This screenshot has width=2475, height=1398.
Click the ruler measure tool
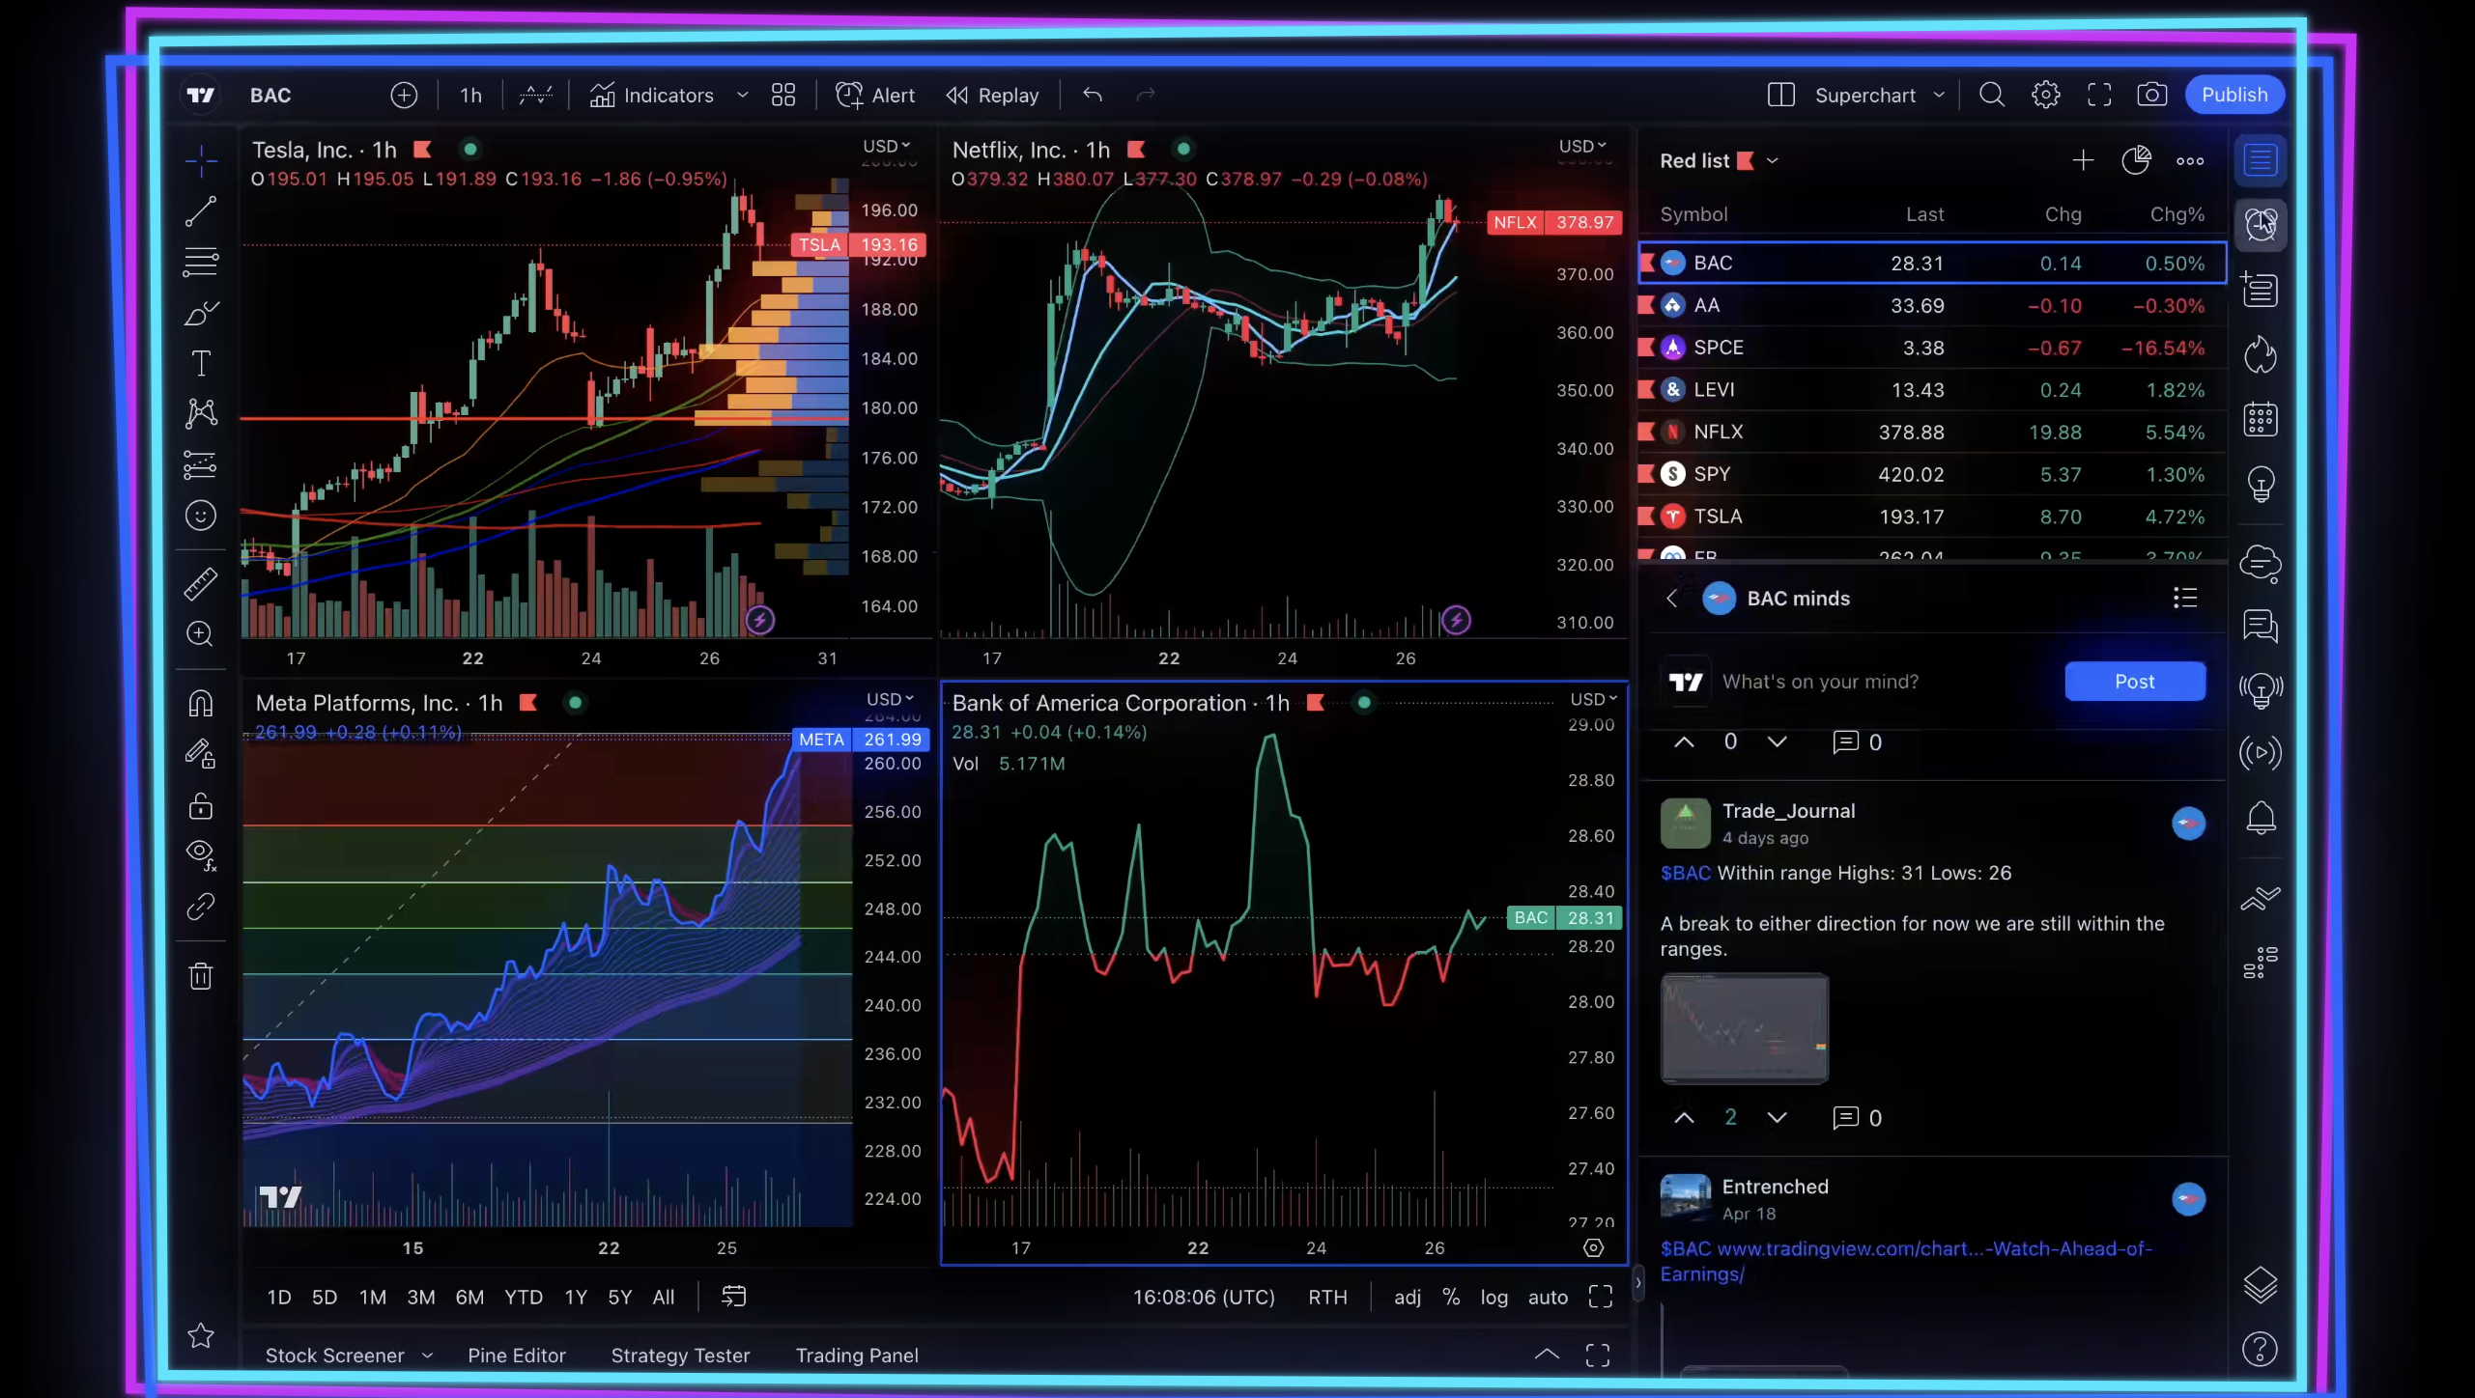point(201,583)
